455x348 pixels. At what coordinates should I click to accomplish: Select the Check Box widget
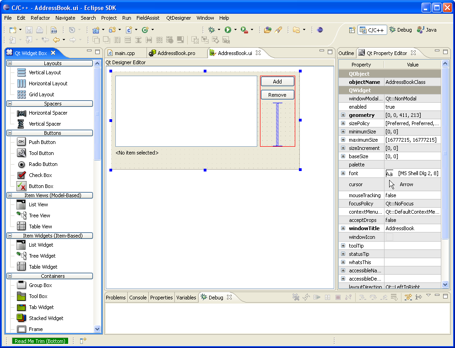coord(40,175)
